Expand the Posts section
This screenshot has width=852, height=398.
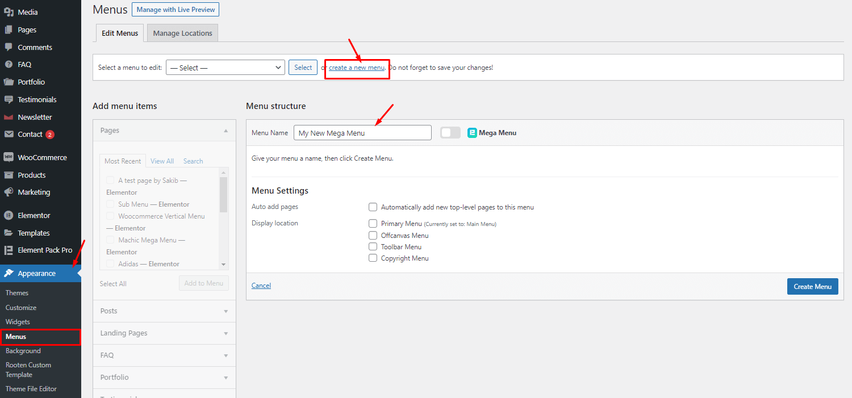click(164, 311)
